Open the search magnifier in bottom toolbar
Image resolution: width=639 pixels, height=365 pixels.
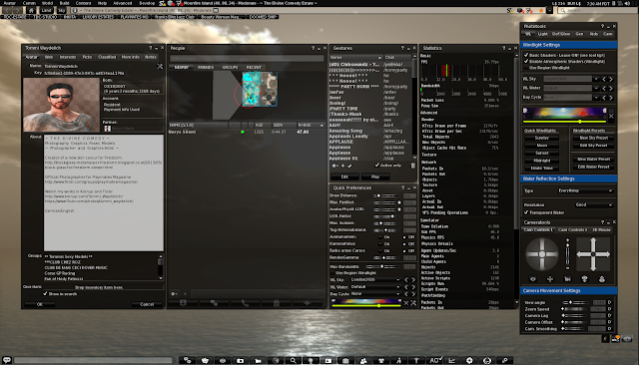293,360
